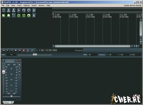Image resolution: width=143 pixels, height=105 pixels.
Task: Click the master FX button
Action: tap(19, 75)
